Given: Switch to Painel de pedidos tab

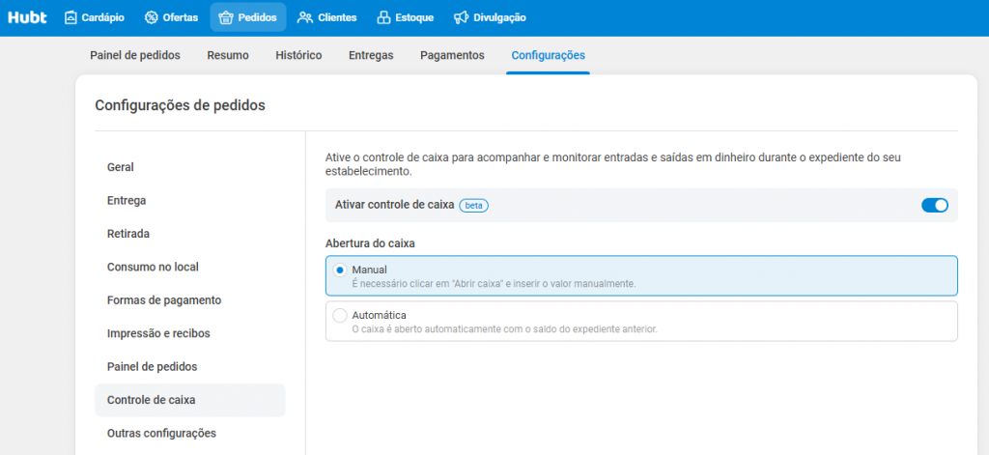Looking at the screenshot, I should pyautogui.click(x=135, y=55).
